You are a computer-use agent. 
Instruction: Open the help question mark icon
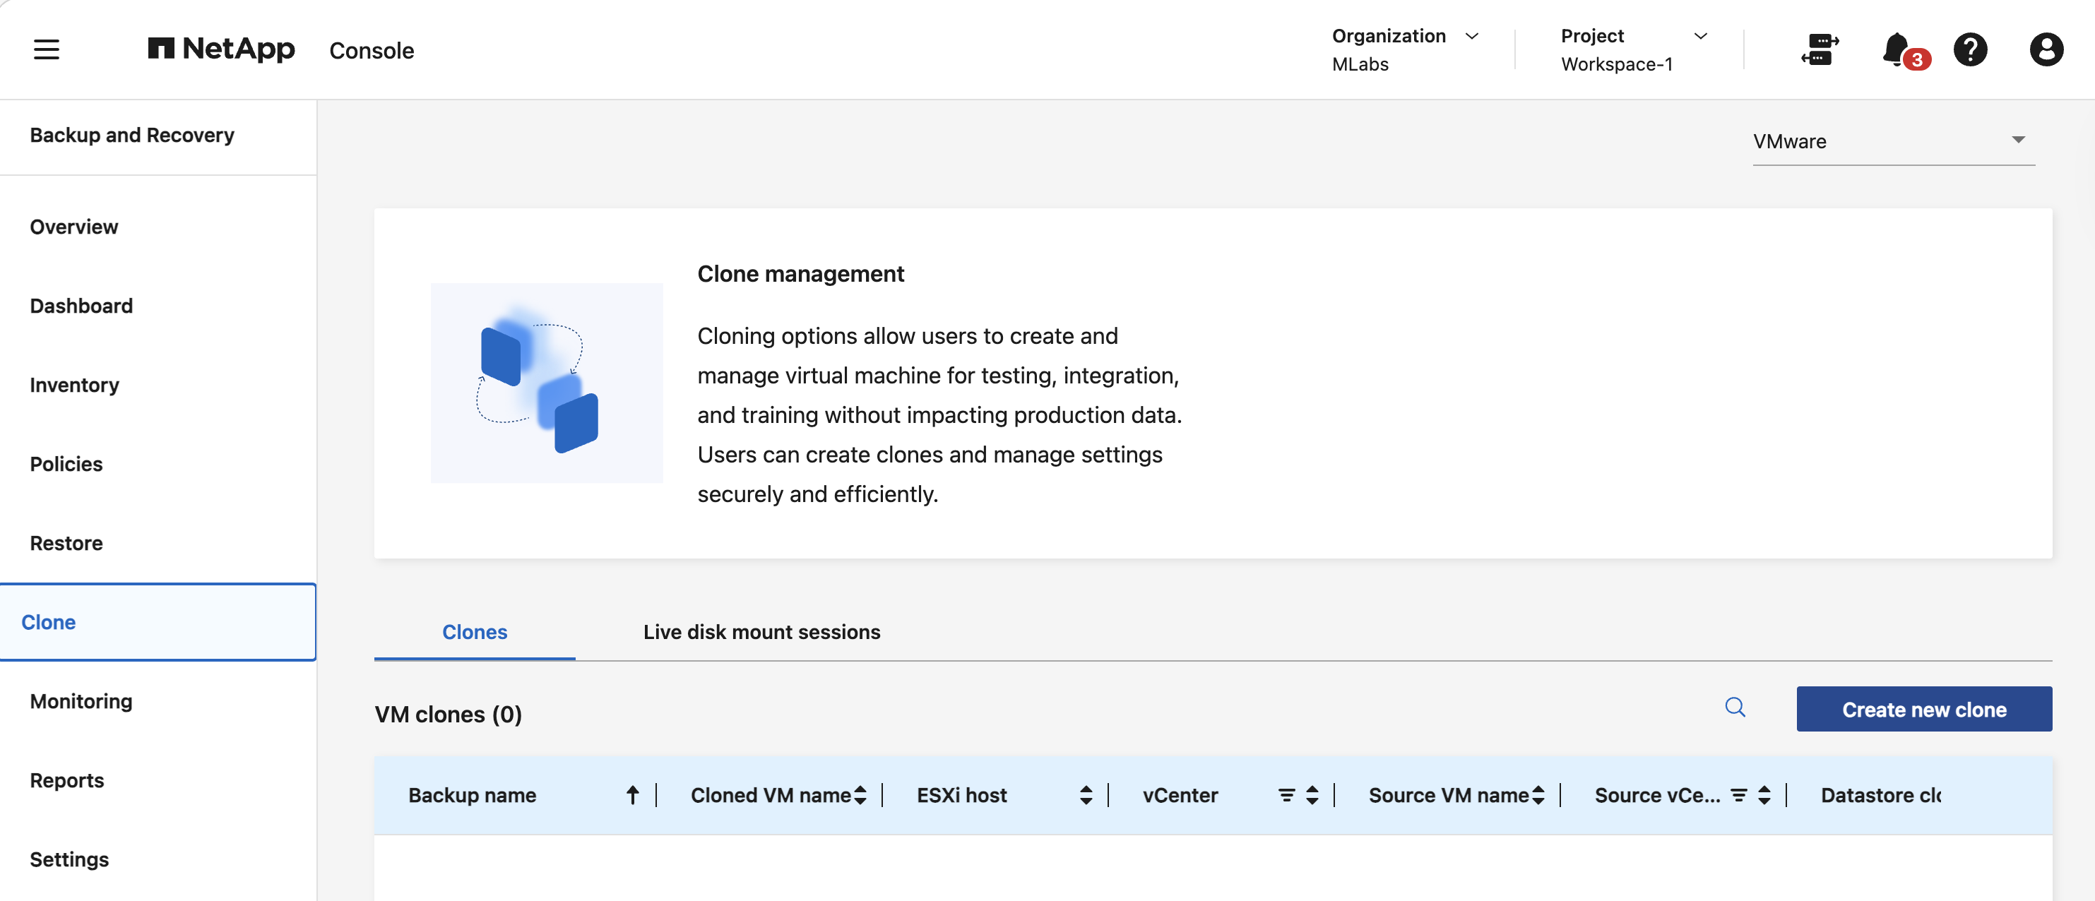click(1970, 49)
